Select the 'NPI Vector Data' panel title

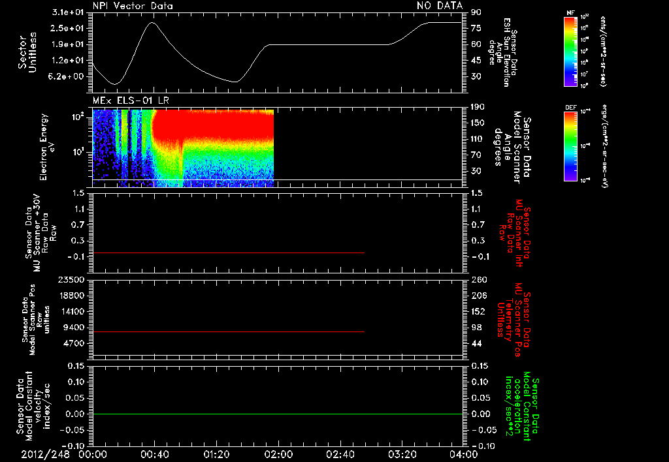pos(133,6)
